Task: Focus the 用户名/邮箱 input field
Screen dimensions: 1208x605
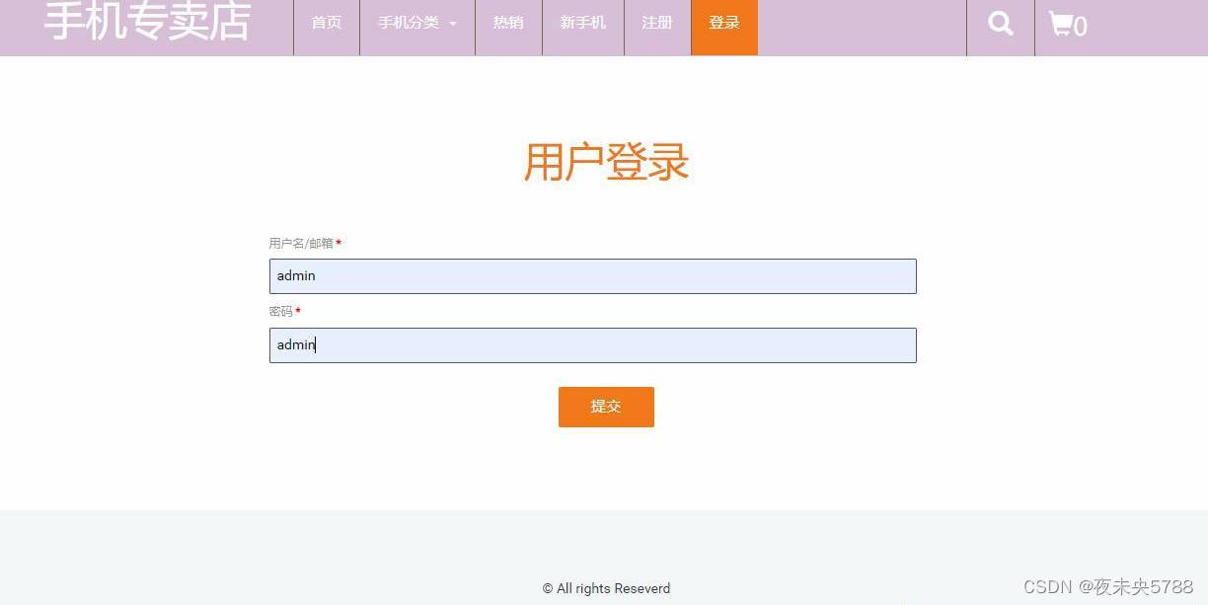Action: point(593,276)
